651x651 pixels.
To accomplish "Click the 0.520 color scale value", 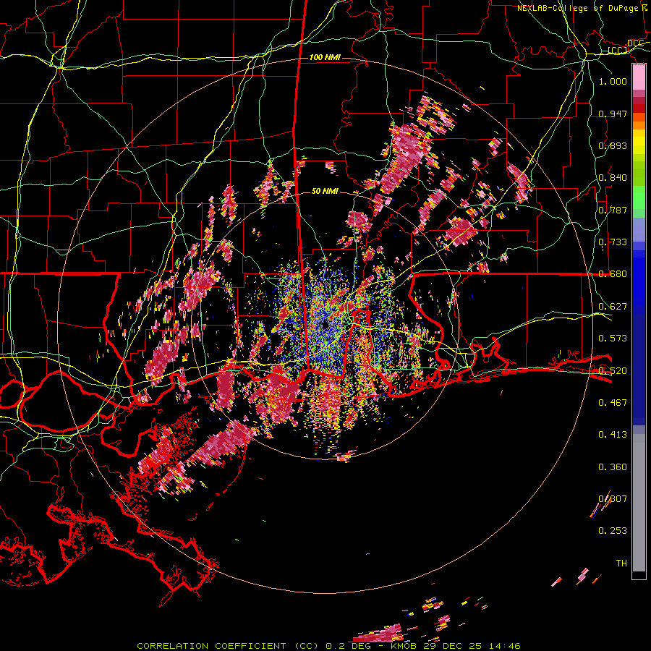I will 613,370.
